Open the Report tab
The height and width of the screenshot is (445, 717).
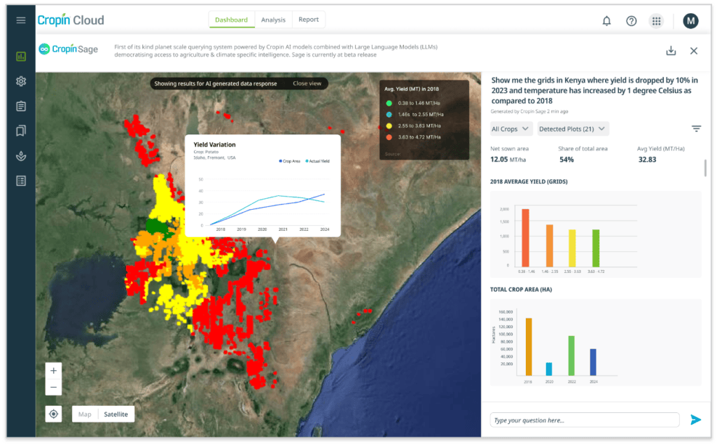[x=308, y=20]
